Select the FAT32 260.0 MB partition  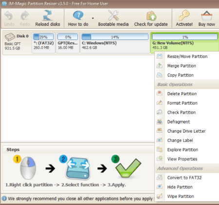(43, 43)
